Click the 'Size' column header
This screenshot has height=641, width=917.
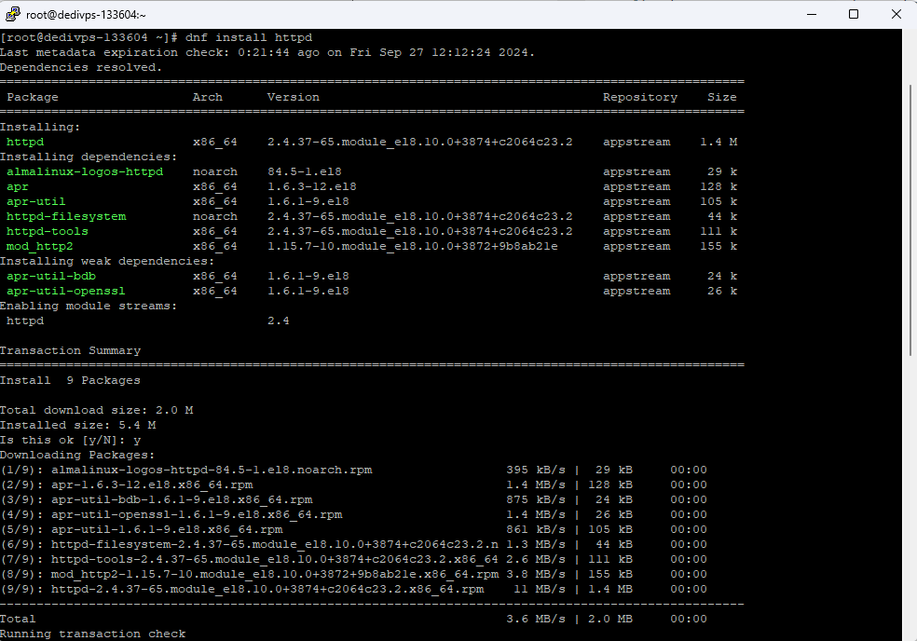pos(722,97)
